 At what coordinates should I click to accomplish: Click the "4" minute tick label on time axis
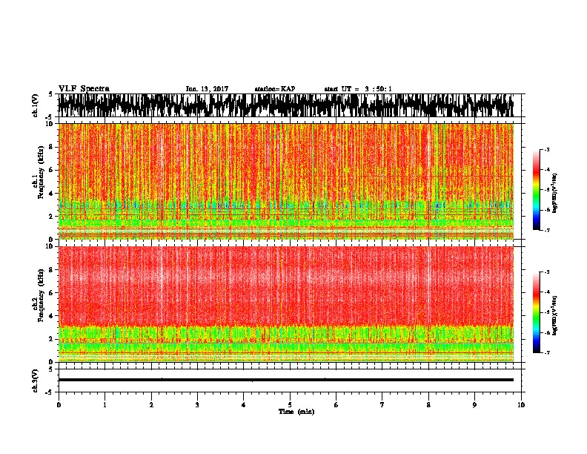[244, 405]
